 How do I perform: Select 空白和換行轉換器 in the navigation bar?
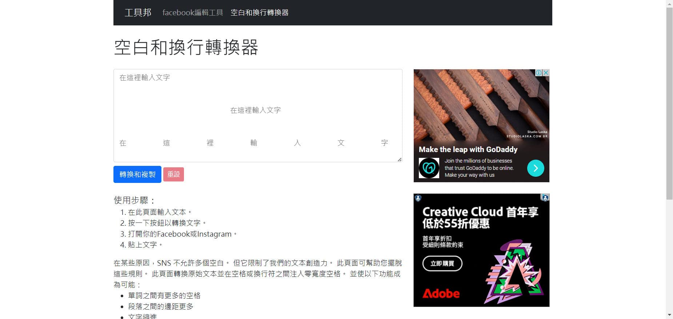click(259, 13)
